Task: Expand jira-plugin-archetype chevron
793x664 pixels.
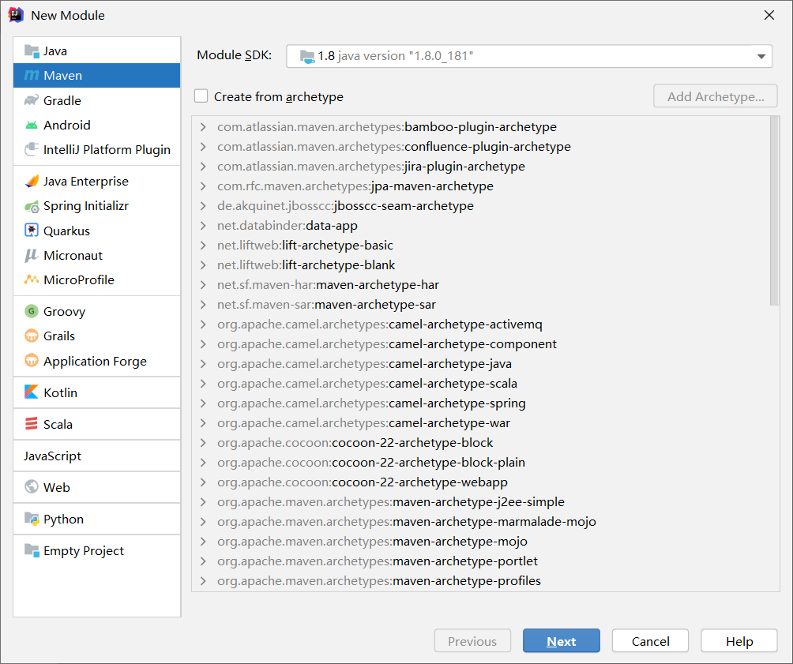Action: click(x=203, y=167)
